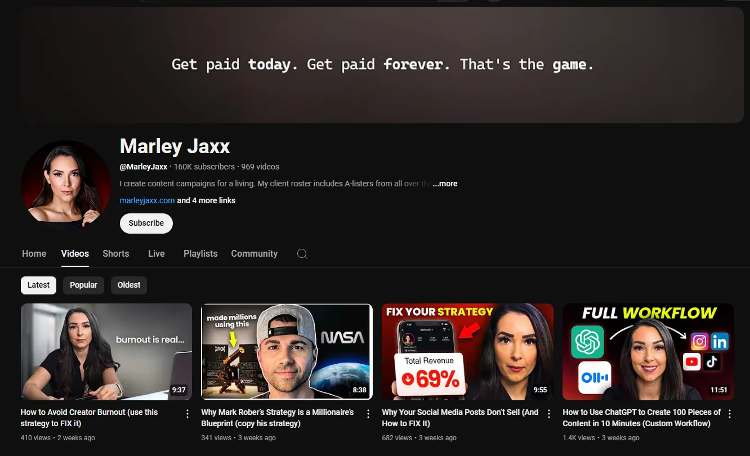Open the ChatGPT workflow video thumbnail

point(648,351)
